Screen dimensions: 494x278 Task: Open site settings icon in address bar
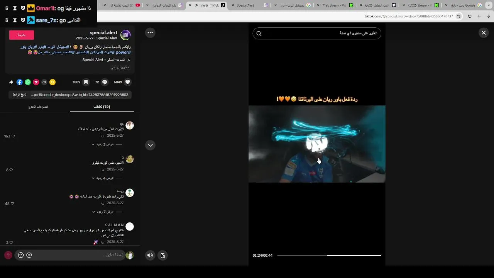[458, 16]
